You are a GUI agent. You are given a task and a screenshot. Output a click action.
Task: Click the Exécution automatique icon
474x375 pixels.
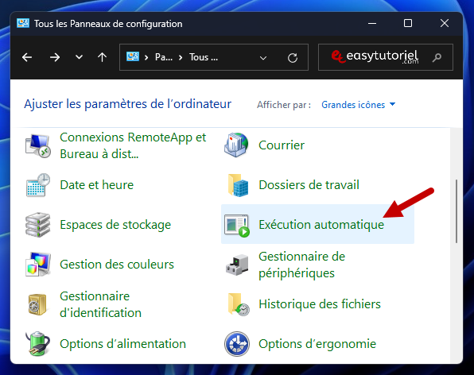click(237, 226)
